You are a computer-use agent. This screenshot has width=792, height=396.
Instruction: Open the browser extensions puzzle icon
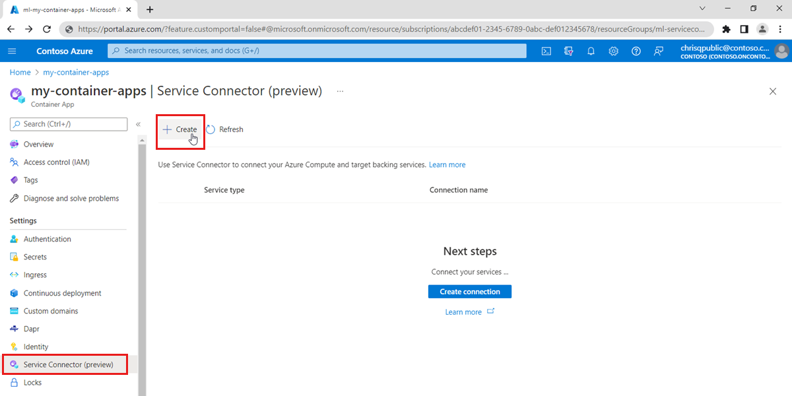click(x=726, y=29)
